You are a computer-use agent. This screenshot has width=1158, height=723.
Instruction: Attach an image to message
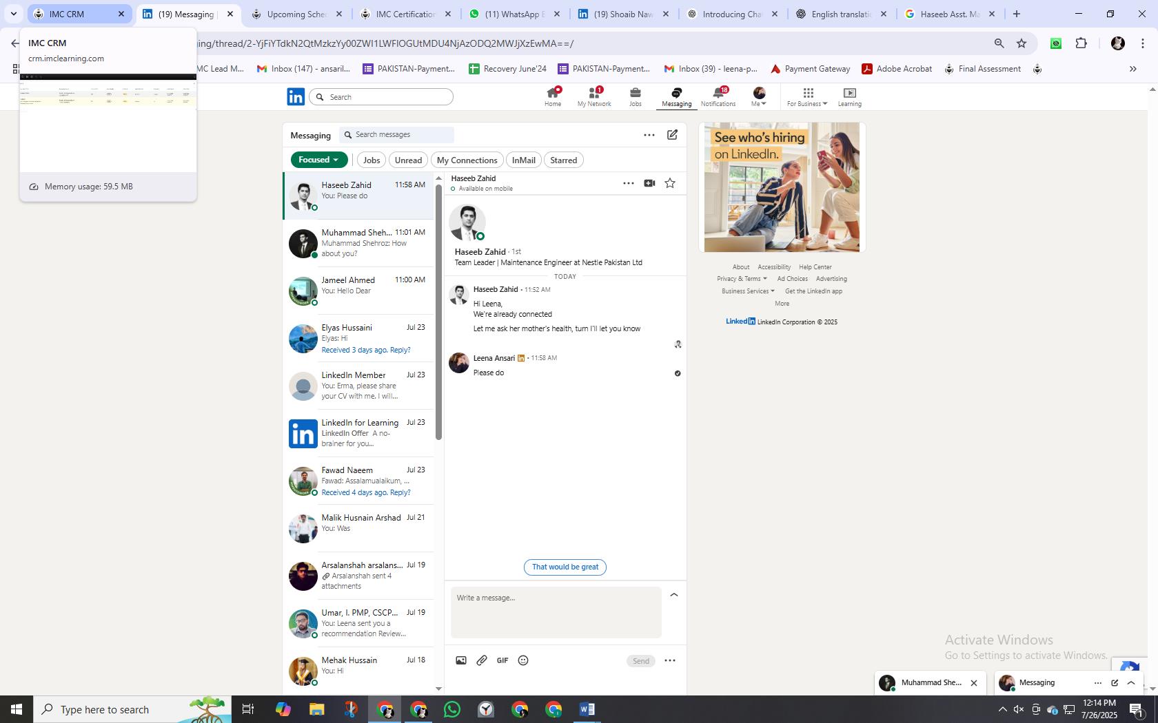(x=461, y=660)
